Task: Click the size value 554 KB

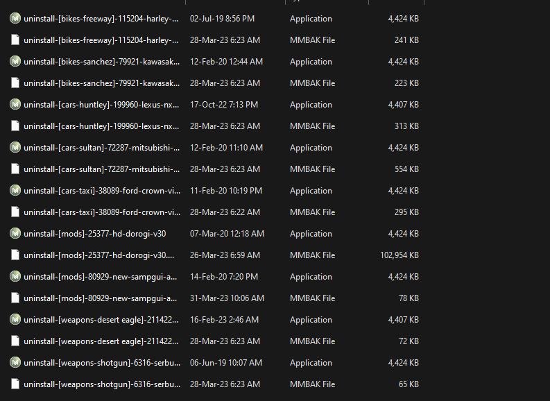Action: pyautogui.click(x=406, y=169)
